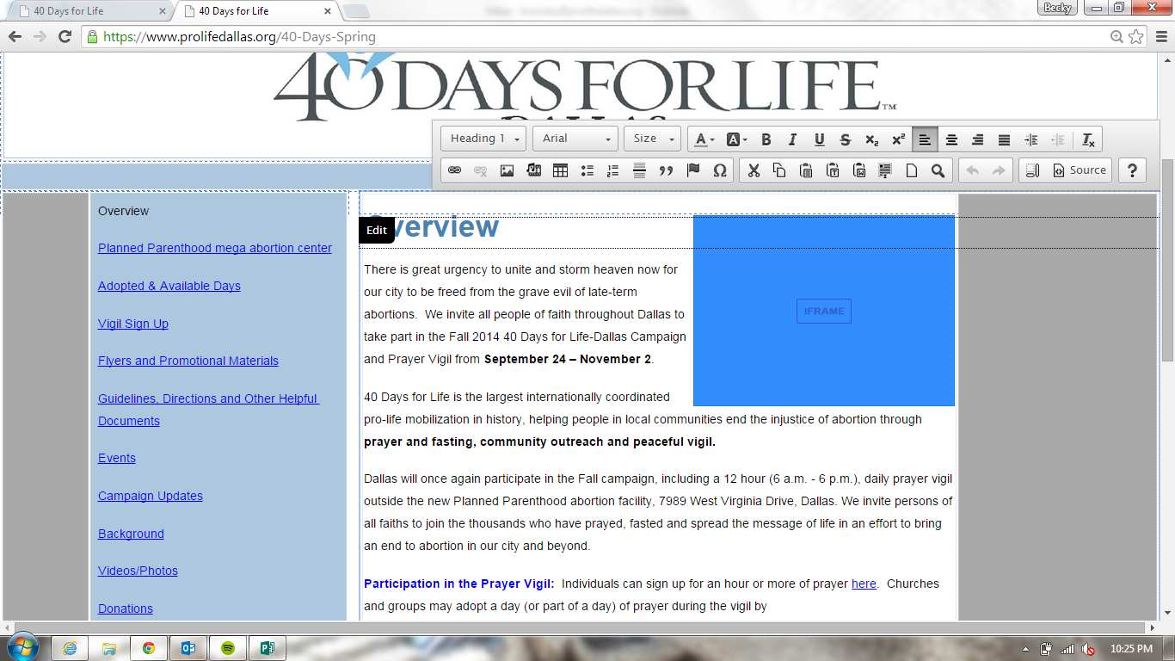
Task: Choose Paste as plain text
Action: point(833,170)
